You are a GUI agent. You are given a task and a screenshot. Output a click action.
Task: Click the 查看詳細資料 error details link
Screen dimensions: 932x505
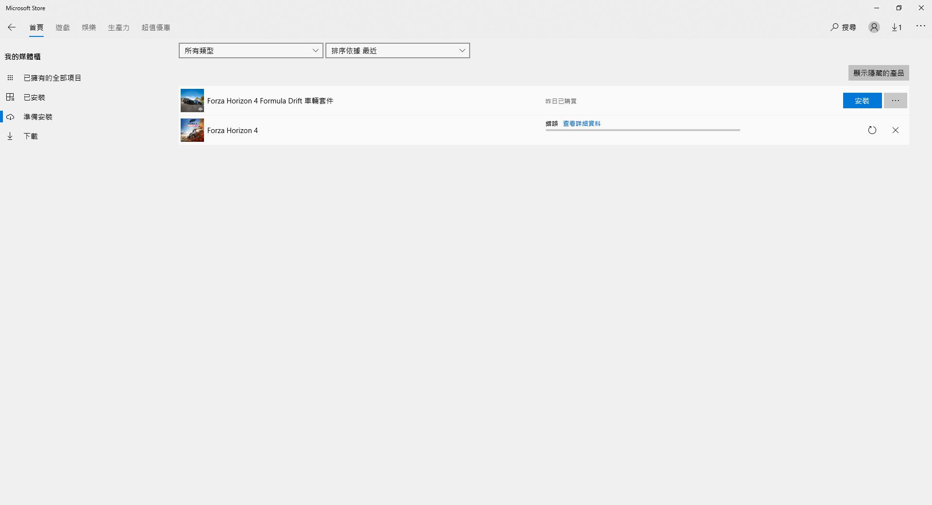click(x=581, y=124)
